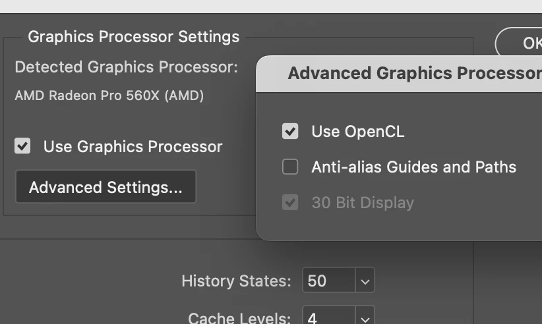Click the Cache Levels label

pyautogui.click(x=239, y=318)
